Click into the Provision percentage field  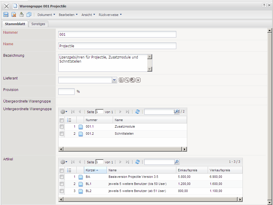[x=66, y=92]
